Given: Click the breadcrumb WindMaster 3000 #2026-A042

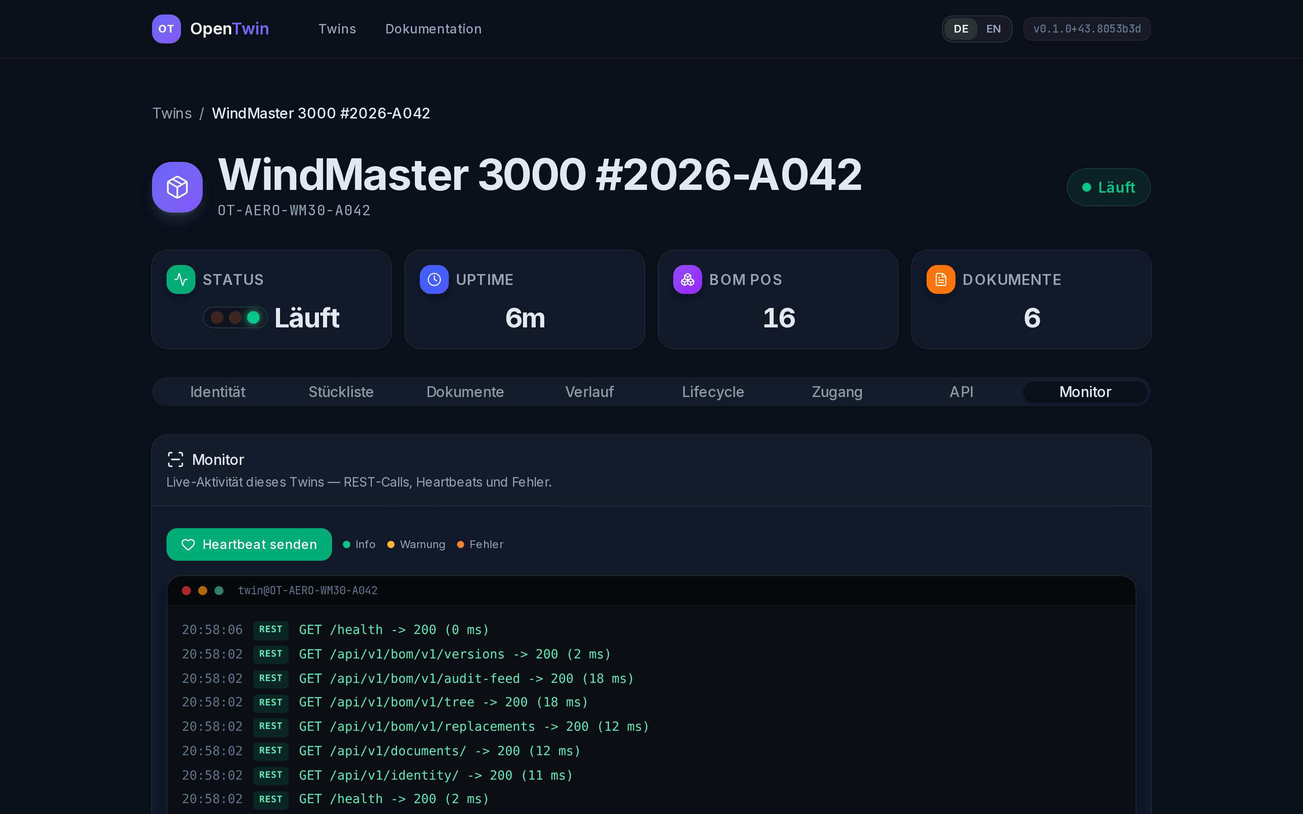Looking at the screenshot, I should tap(321, 113).
